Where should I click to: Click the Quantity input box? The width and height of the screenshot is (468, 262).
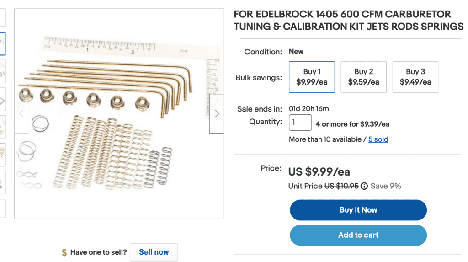(x=300, y=123)
